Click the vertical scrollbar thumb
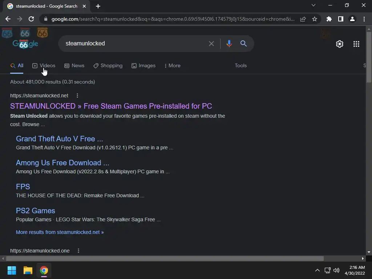This screenshot has height=279, width=372. click(369, 57)
